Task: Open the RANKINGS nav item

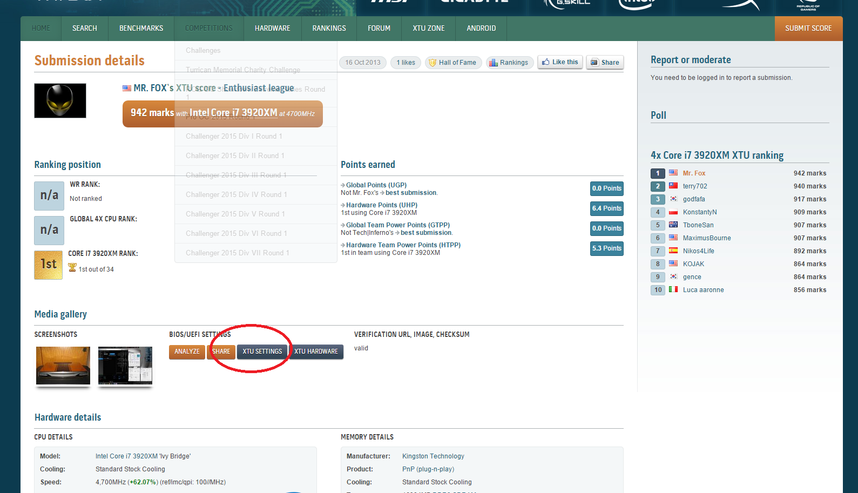Action: click(329, 29)
